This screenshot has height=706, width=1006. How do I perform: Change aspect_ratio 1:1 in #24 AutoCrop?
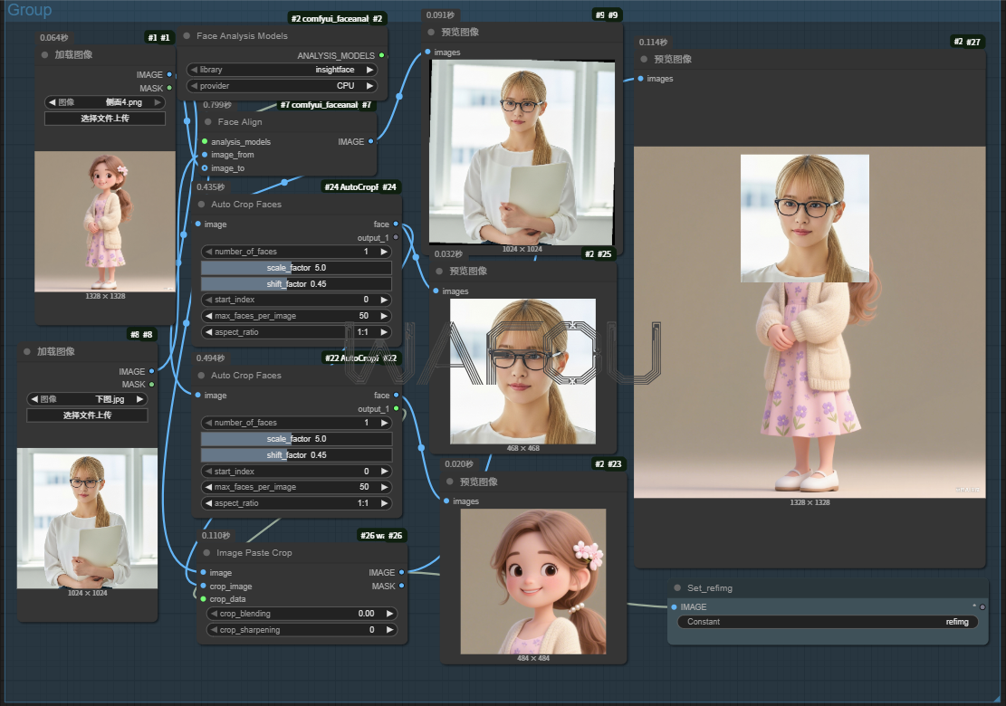click(x=296, y=332)
